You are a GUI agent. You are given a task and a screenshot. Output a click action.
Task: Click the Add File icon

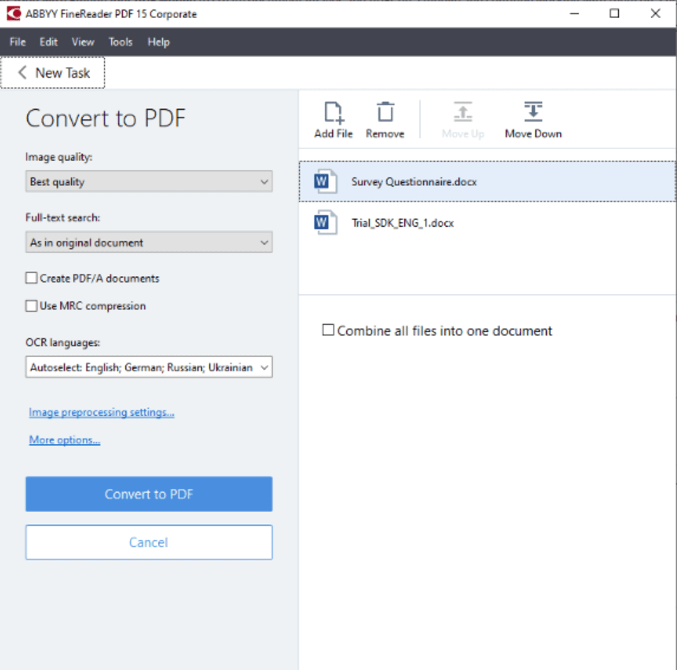pyautogui.click(x=333, y=113)
